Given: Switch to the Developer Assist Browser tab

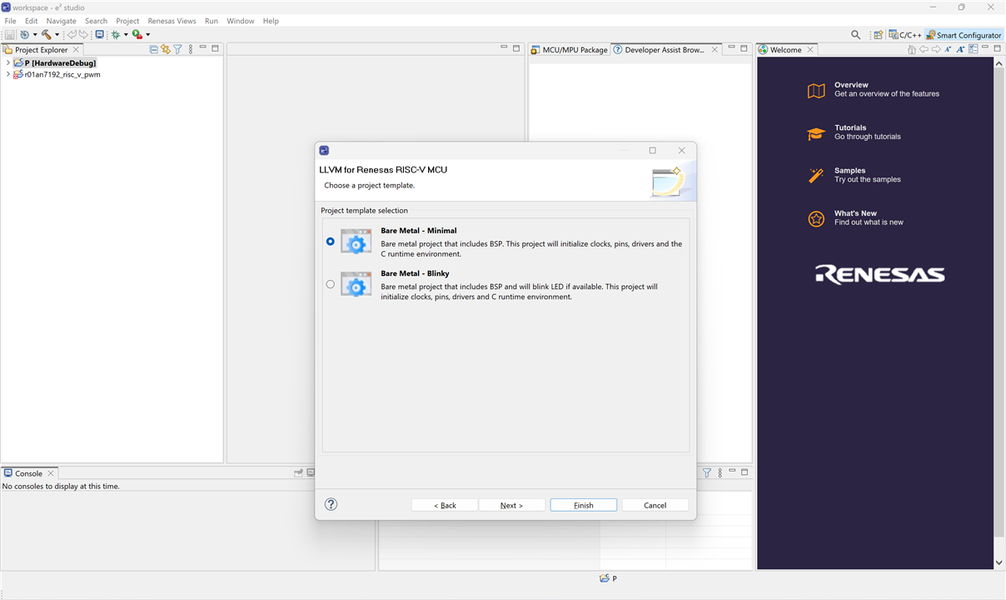Looking at the screenshot, I should (664, 50).
